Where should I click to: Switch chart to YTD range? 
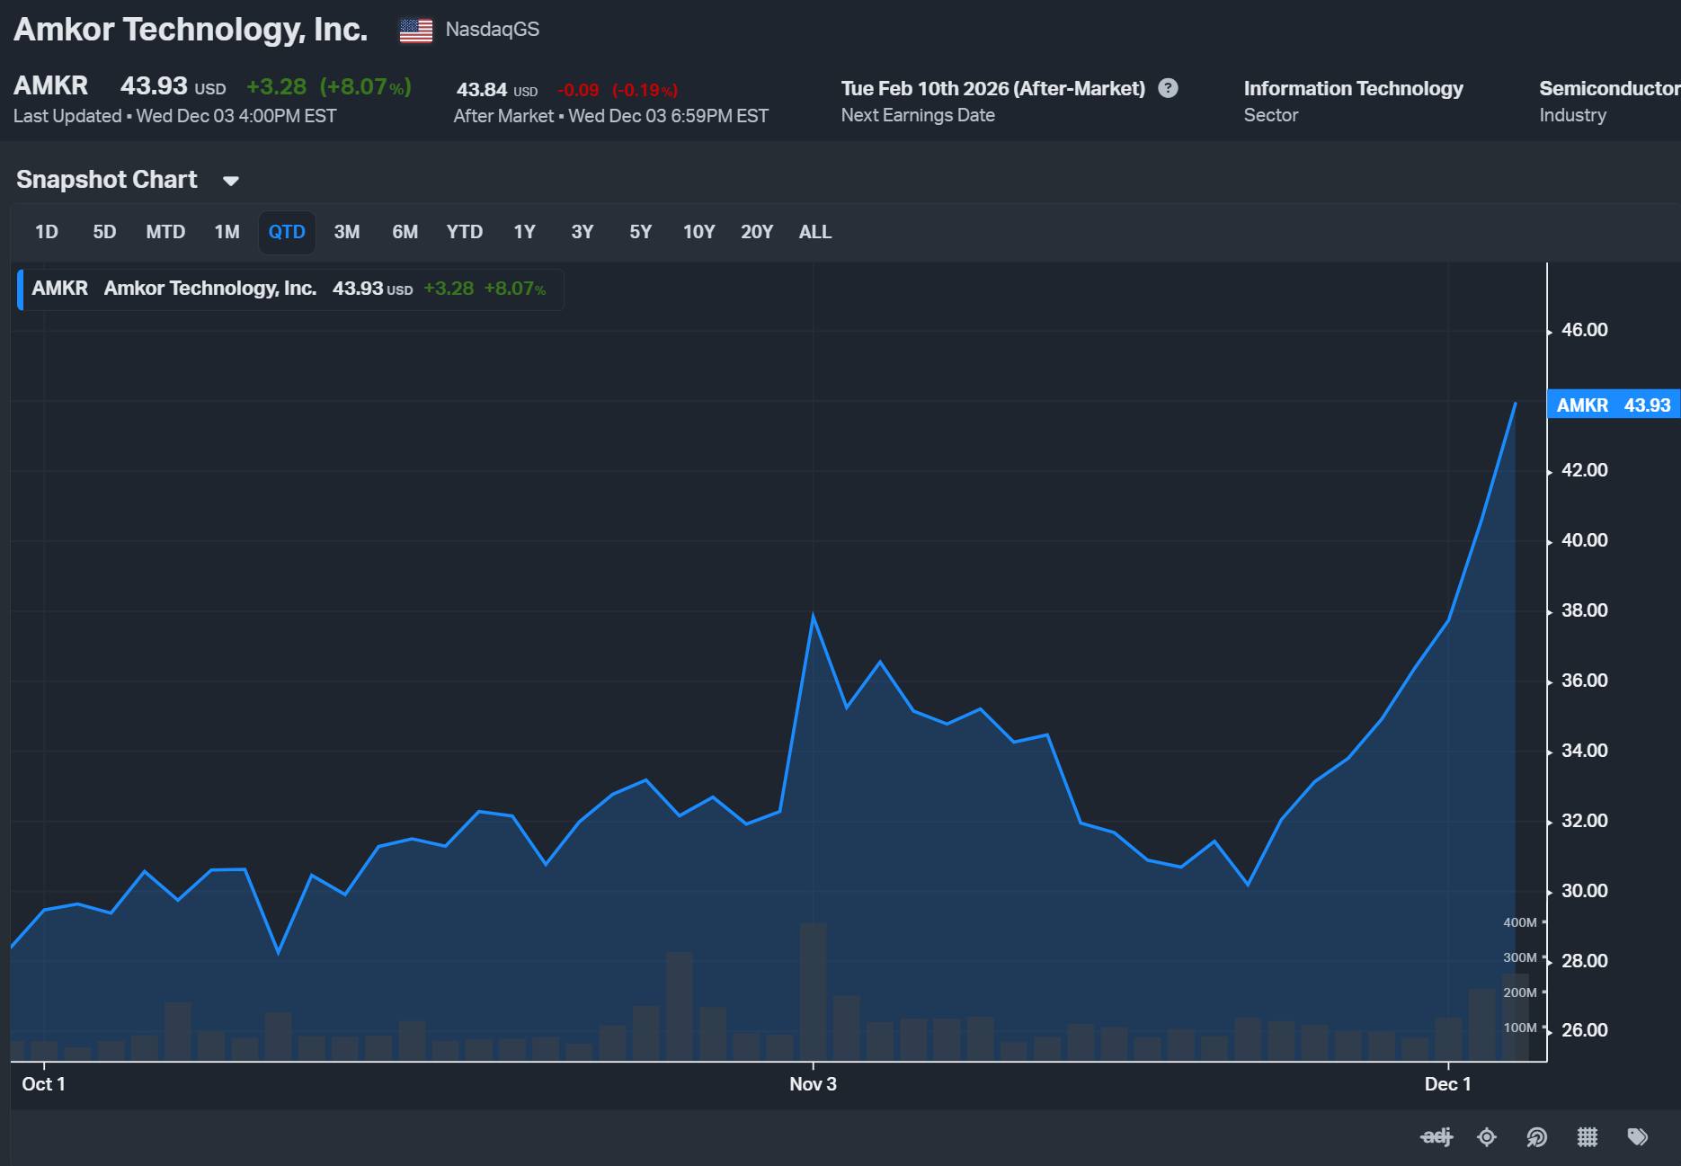click(465, 232)
